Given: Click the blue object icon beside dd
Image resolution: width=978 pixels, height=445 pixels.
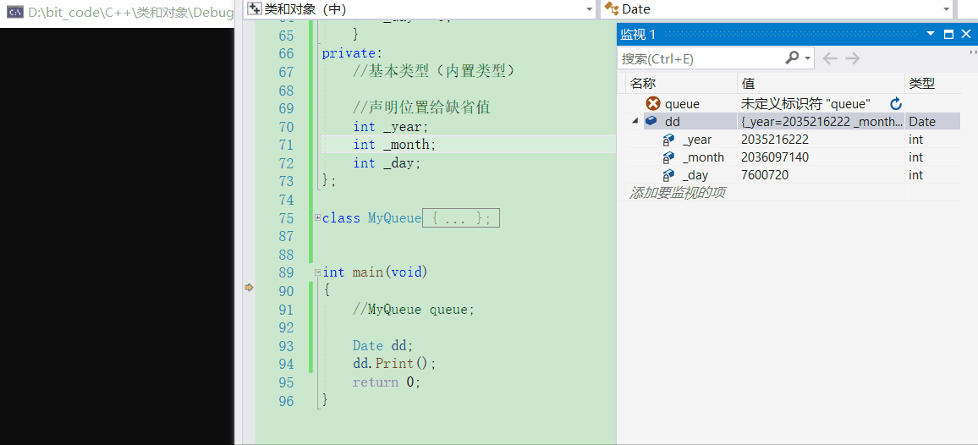Looking at the screenshot, I should coord(651,122).
